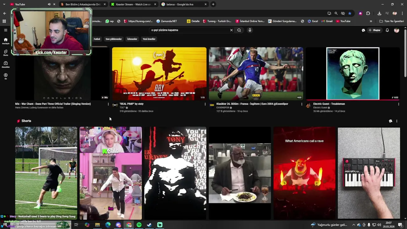Viewport: 407px width, 229px height.
Task: Open YouTube account avatar menu
Action: (397, 30)
